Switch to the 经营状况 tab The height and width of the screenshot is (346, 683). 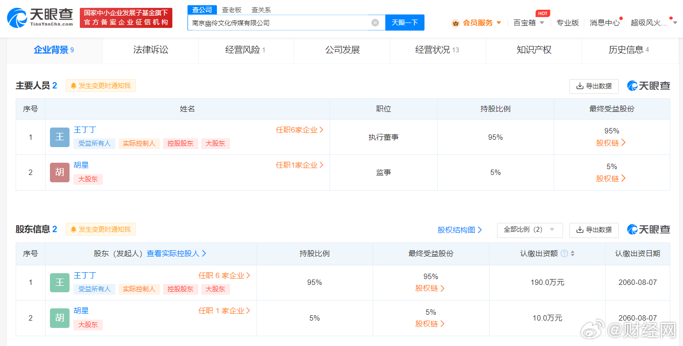[438, 50]
